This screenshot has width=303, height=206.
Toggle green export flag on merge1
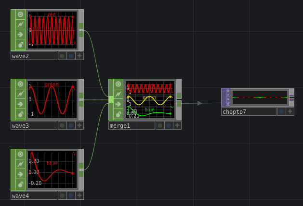coord(160,125)
